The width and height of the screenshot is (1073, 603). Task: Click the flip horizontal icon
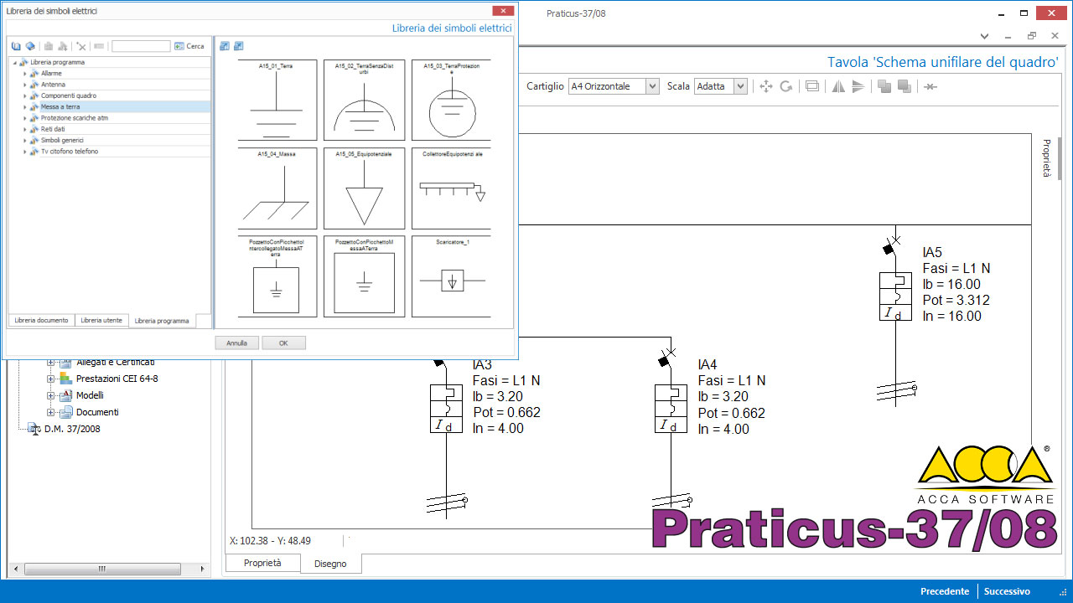[837, 86]
